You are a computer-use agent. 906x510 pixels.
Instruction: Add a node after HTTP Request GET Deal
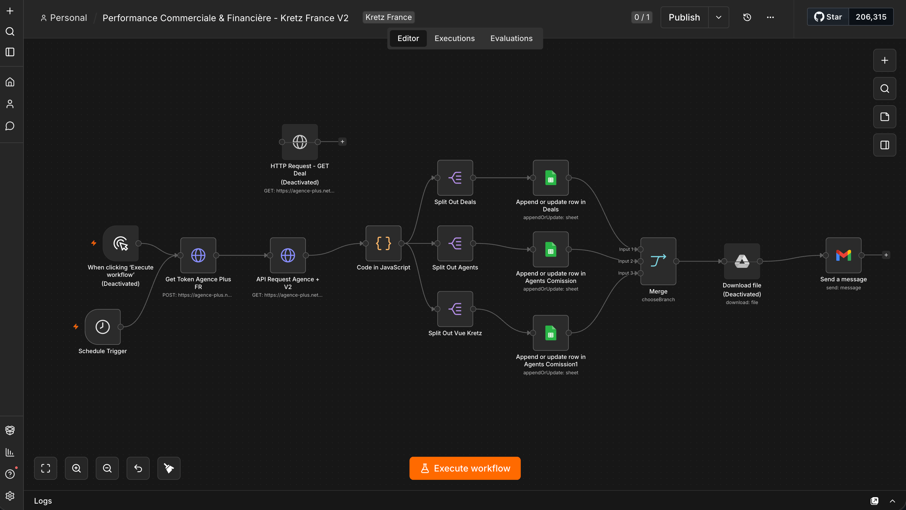point(342,141)
